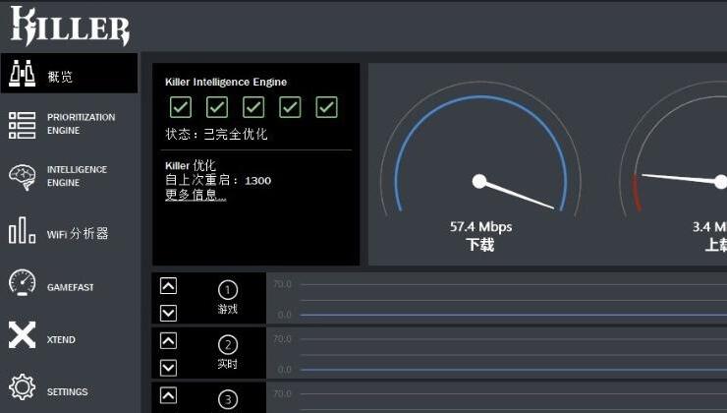The height and width of the screenshot is (413, 727).
Task: Open Settings gear icon
Action: tap(23, 387)
